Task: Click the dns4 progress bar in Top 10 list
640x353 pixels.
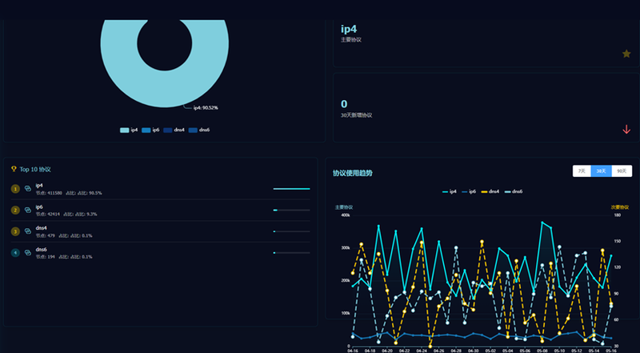Action: pyautogui.click(x=291, y=231)
